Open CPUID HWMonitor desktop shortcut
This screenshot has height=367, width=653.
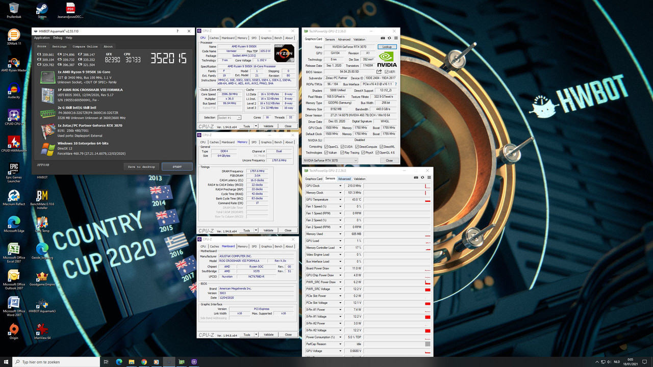pyautogui.click(x=14, y=143)
